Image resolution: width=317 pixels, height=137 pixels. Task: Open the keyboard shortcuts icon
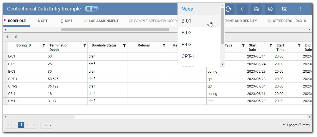(285, 9)
